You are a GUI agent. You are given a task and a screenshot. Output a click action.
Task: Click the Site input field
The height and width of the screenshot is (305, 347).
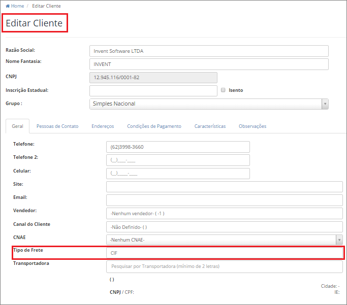click(x=225, y=187)
